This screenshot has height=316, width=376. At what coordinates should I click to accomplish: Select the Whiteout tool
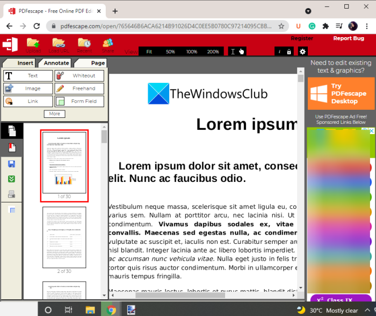tap(79, 76)
